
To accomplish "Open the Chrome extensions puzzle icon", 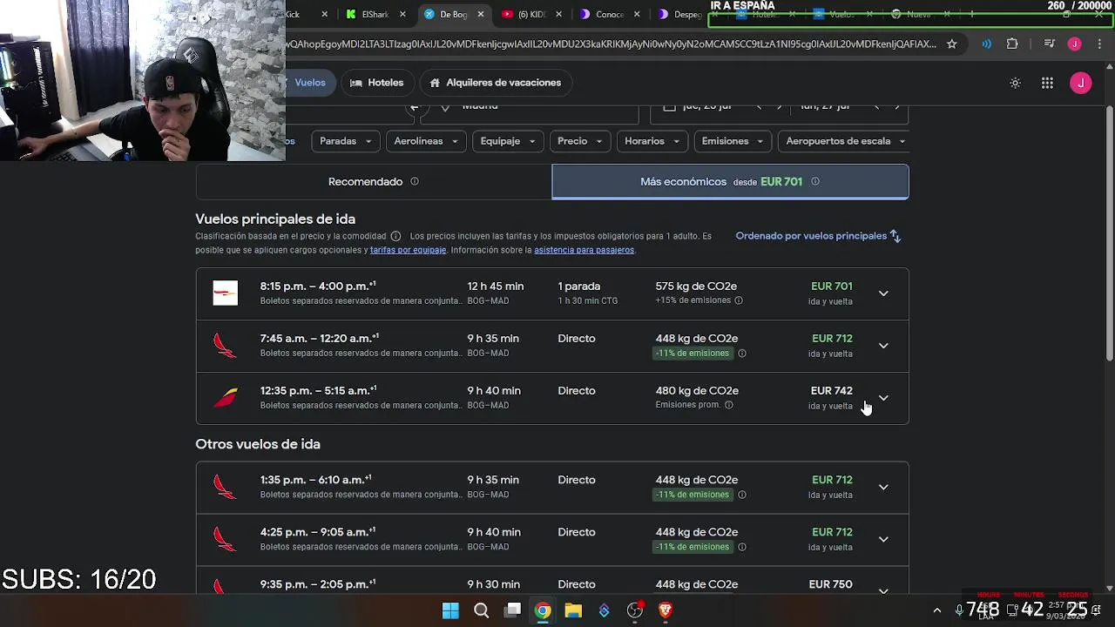I will point(1012,44).
